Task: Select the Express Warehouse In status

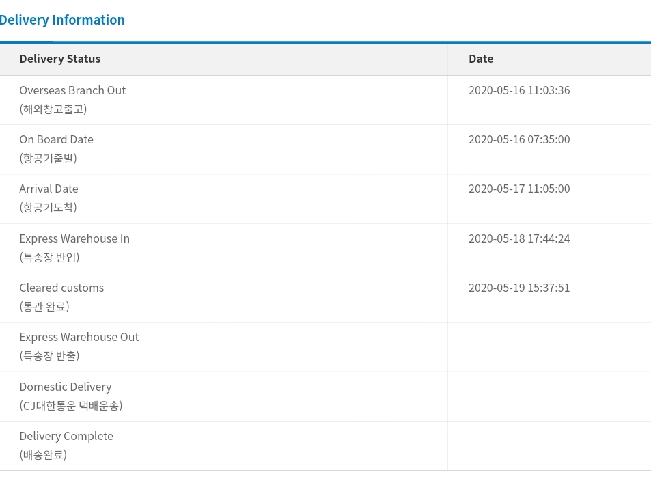Action: point(74,238)
